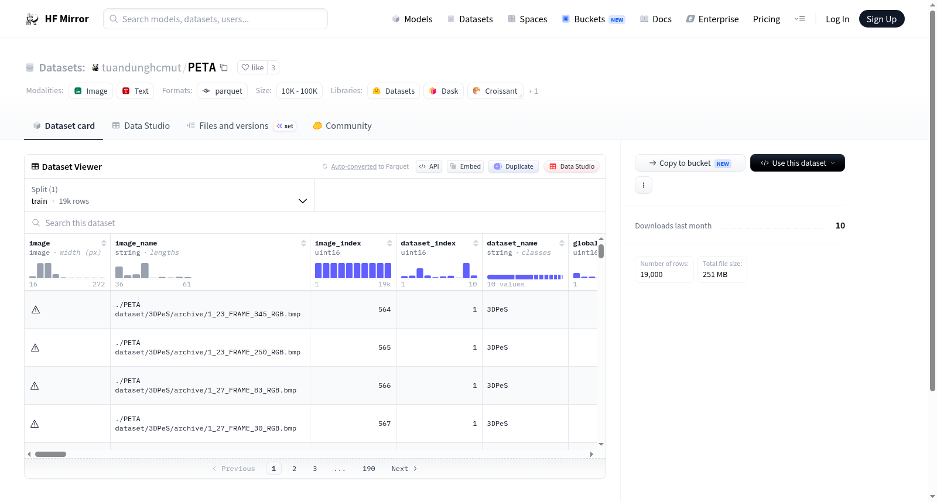Expand the +1 more libraries
This screenshot has width=937, height=502.
point(533,91)
